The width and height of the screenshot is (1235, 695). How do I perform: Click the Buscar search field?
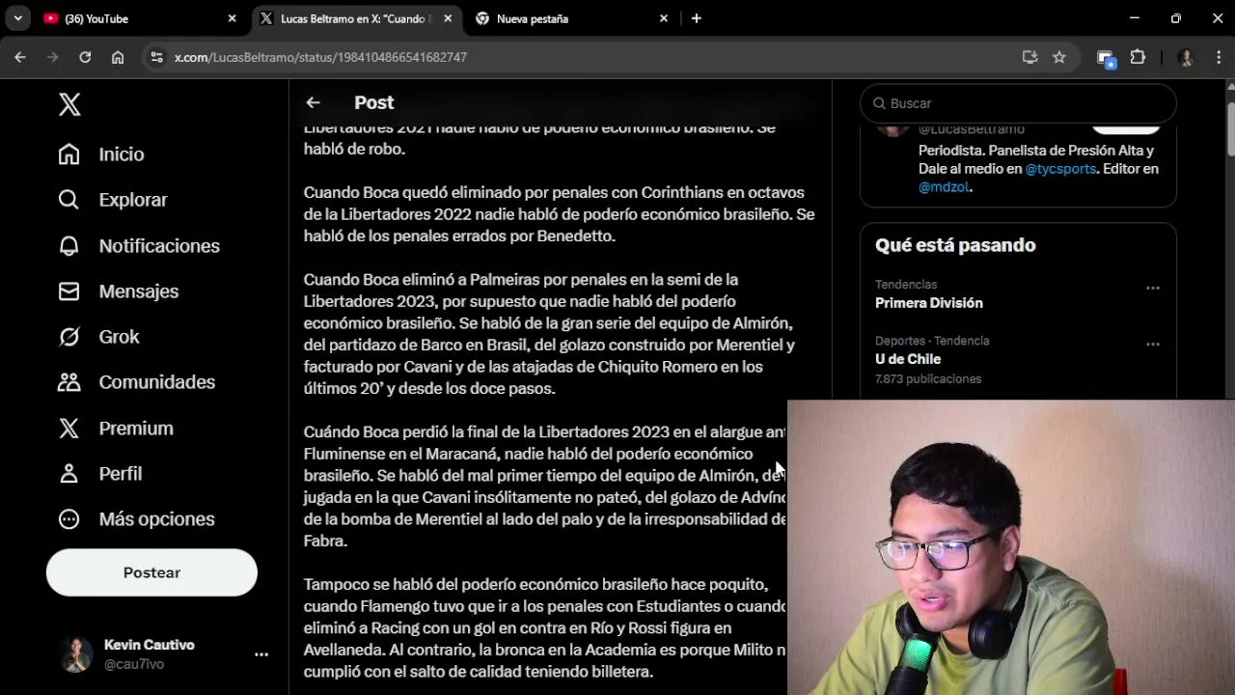tap(1018, 103)
